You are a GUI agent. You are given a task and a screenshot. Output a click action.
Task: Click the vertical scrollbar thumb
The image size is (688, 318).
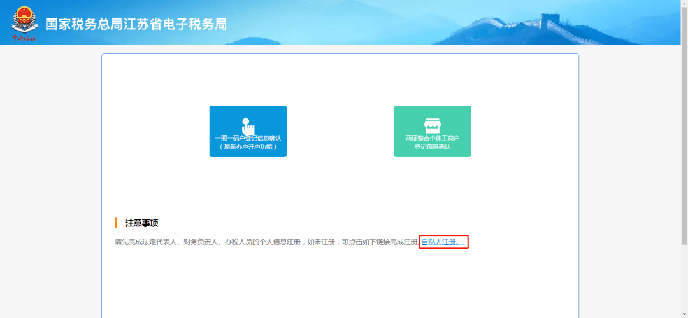[x=684, y=127]
